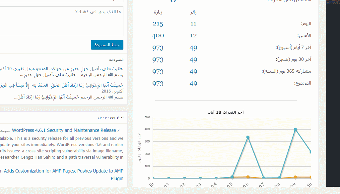This screenshot has width=340, height=194.
Task: Click the المجموع total visits number
Action: [158, 84]
